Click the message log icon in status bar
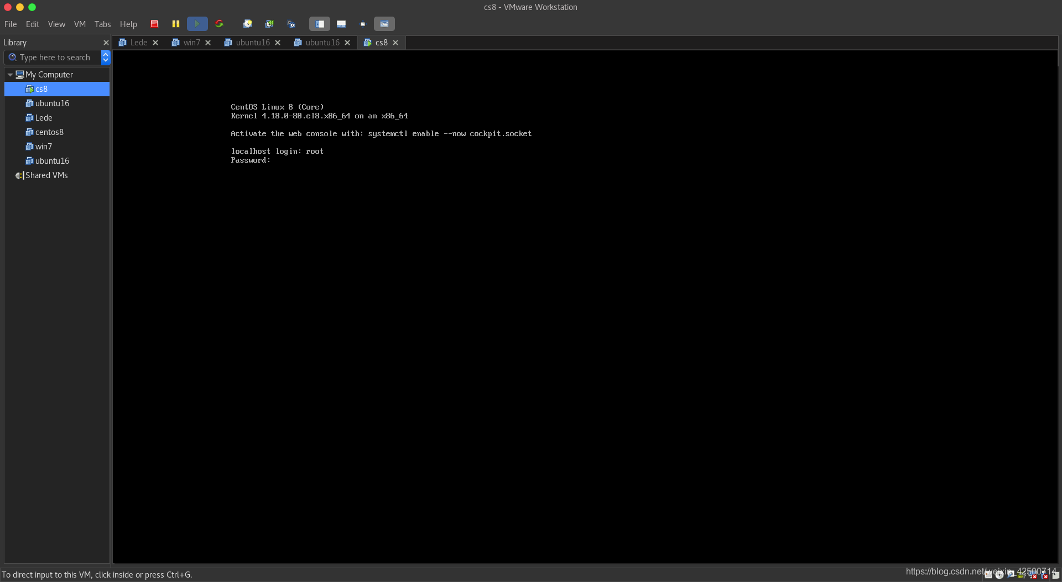Screen dimensions: 1062x582 [1055, 575]
